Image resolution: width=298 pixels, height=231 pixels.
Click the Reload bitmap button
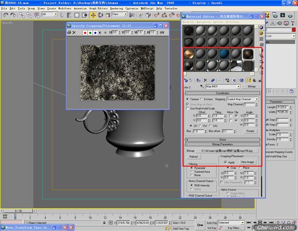(193, 156)
